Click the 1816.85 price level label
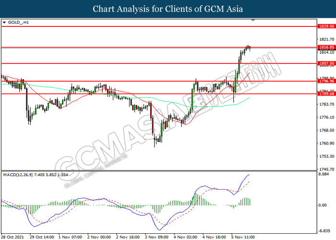Screen dimensions: 336x240 pos(327,47)
